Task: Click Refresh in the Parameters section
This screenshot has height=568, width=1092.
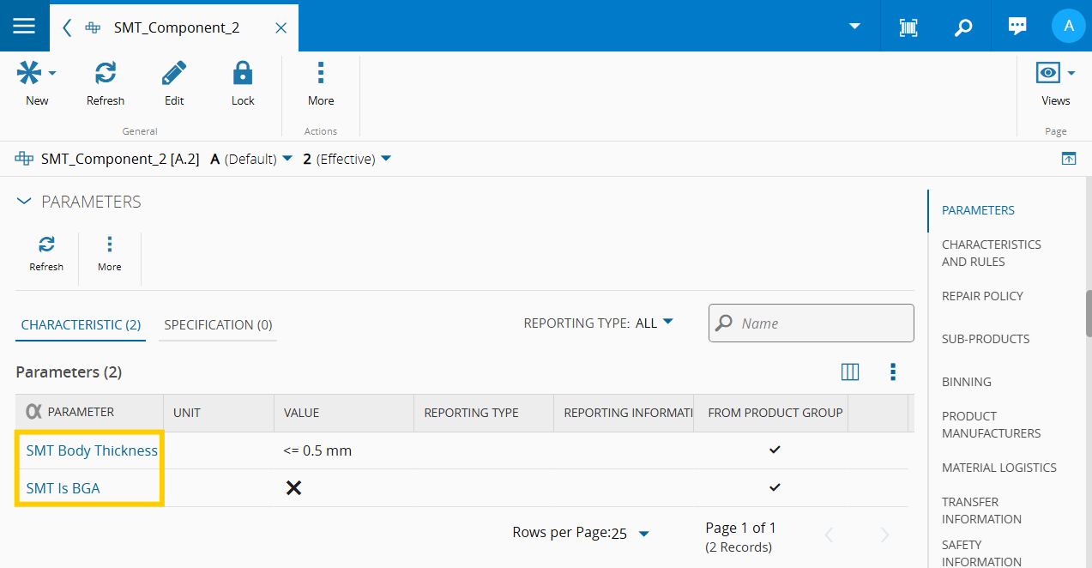Action: (x=46, y=253)
